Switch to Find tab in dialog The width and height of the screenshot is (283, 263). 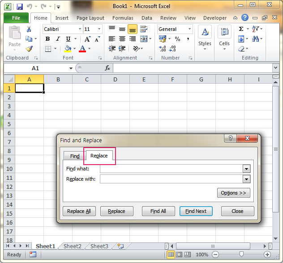pyautogui.click(x=75, y=156)
